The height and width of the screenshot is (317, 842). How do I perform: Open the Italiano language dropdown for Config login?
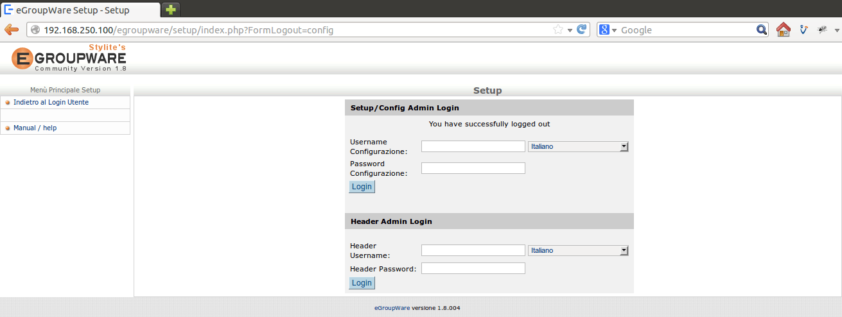coord(578,146)
